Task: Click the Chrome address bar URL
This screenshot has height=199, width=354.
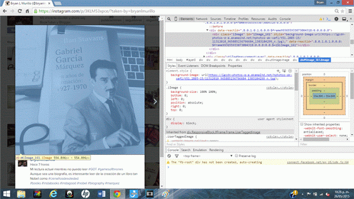Action: (97, 11)
